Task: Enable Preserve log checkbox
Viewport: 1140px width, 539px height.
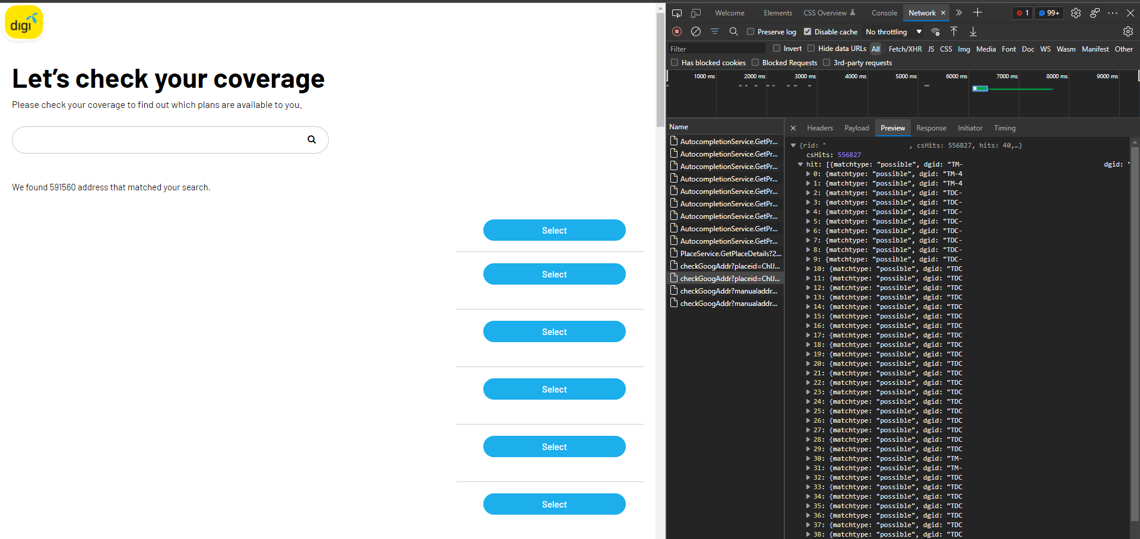Action: coord(750,31)
